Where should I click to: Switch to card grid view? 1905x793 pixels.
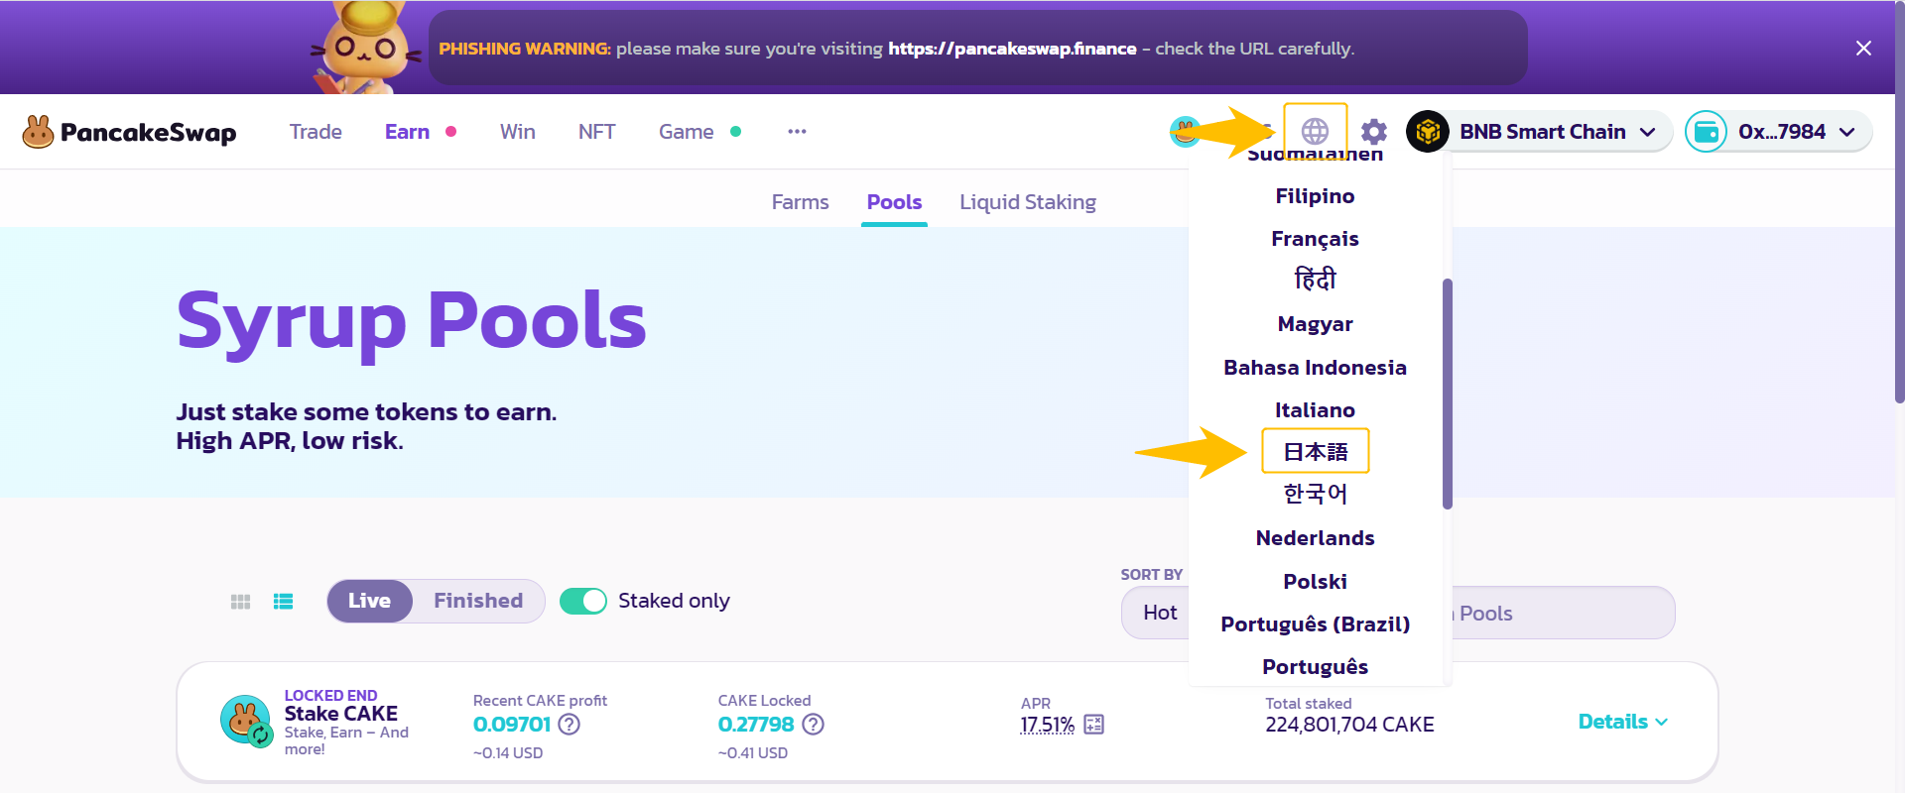(x=240, y=602)
